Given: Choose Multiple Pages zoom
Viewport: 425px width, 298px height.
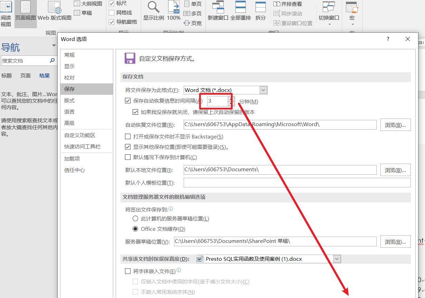Looking at the screenshot, I should [193, 13].
